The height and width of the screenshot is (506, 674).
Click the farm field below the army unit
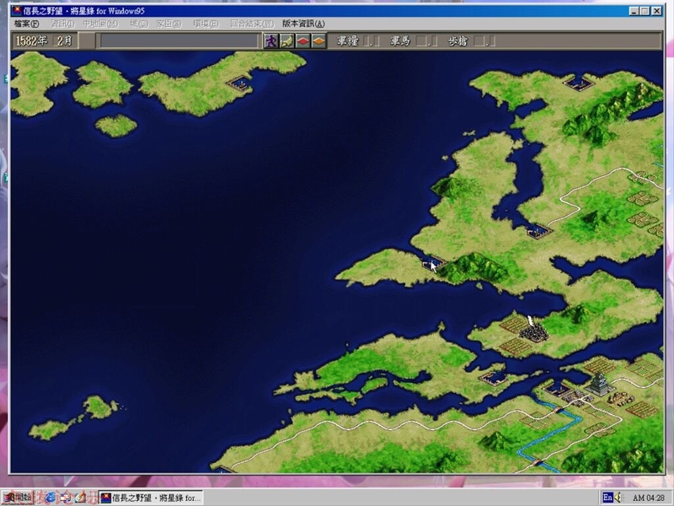[516, 347]
